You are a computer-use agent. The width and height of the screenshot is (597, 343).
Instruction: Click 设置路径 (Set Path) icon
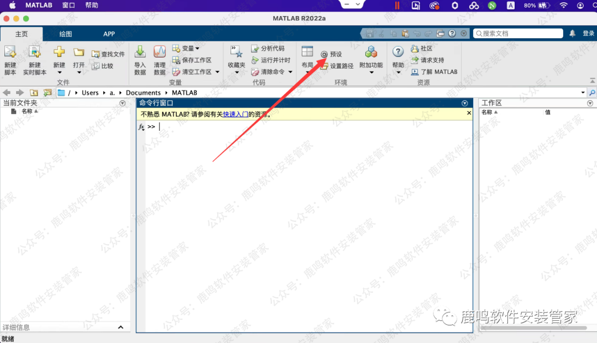(324, 66)
